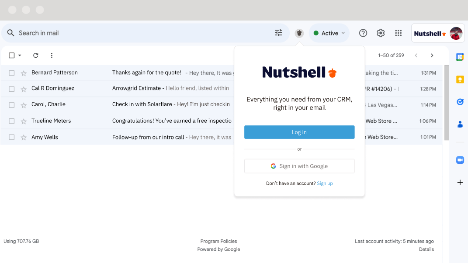
Task: Open the More actions three-dot menu
Action: (x=52, y=55)
